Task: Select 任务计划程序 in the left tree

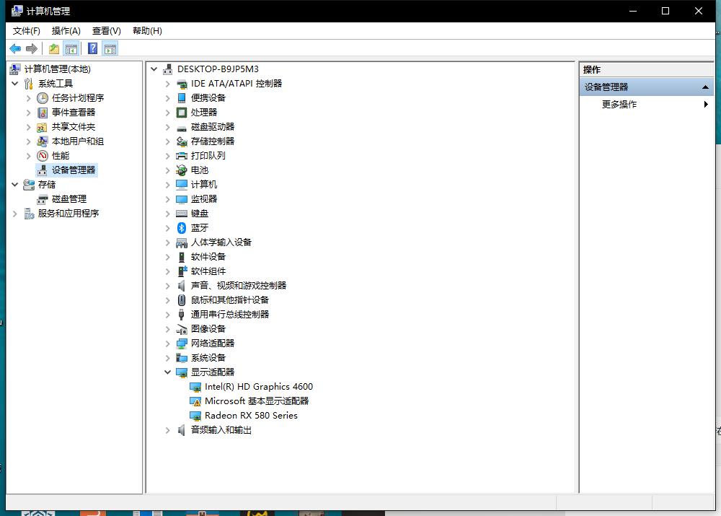Action: click(77, 97)
